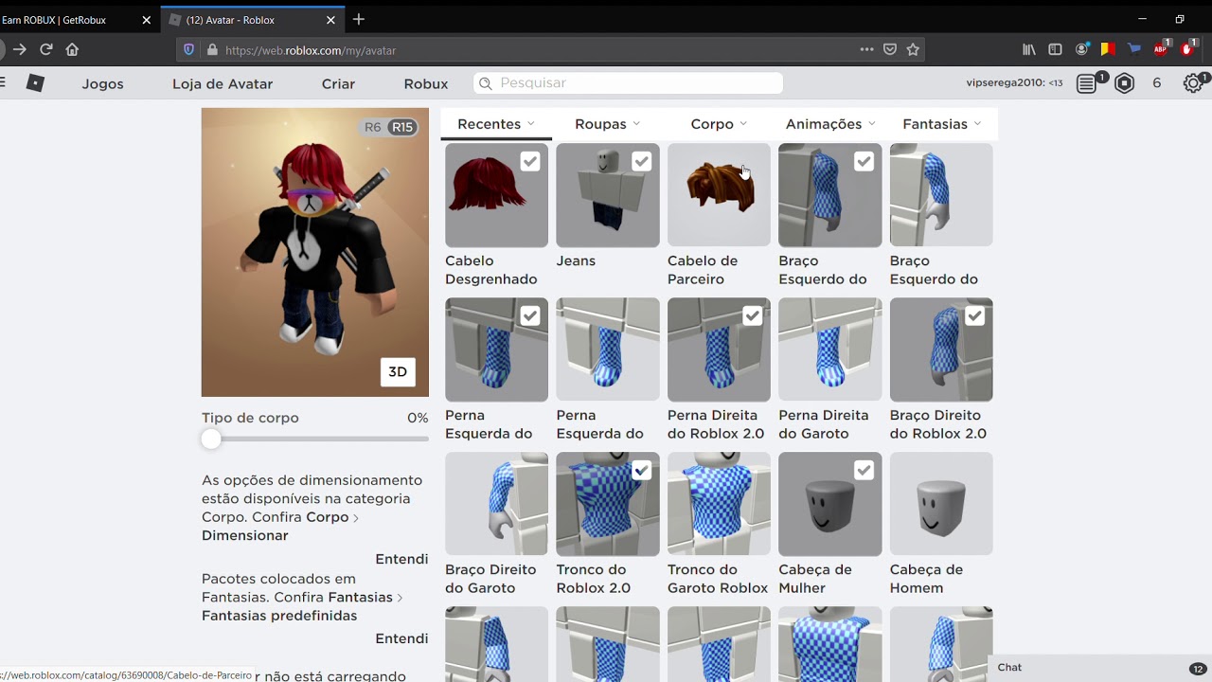Switch to R6 avatar mode
The height and width of the screenshot is (682, 1212).
point(372,127)
